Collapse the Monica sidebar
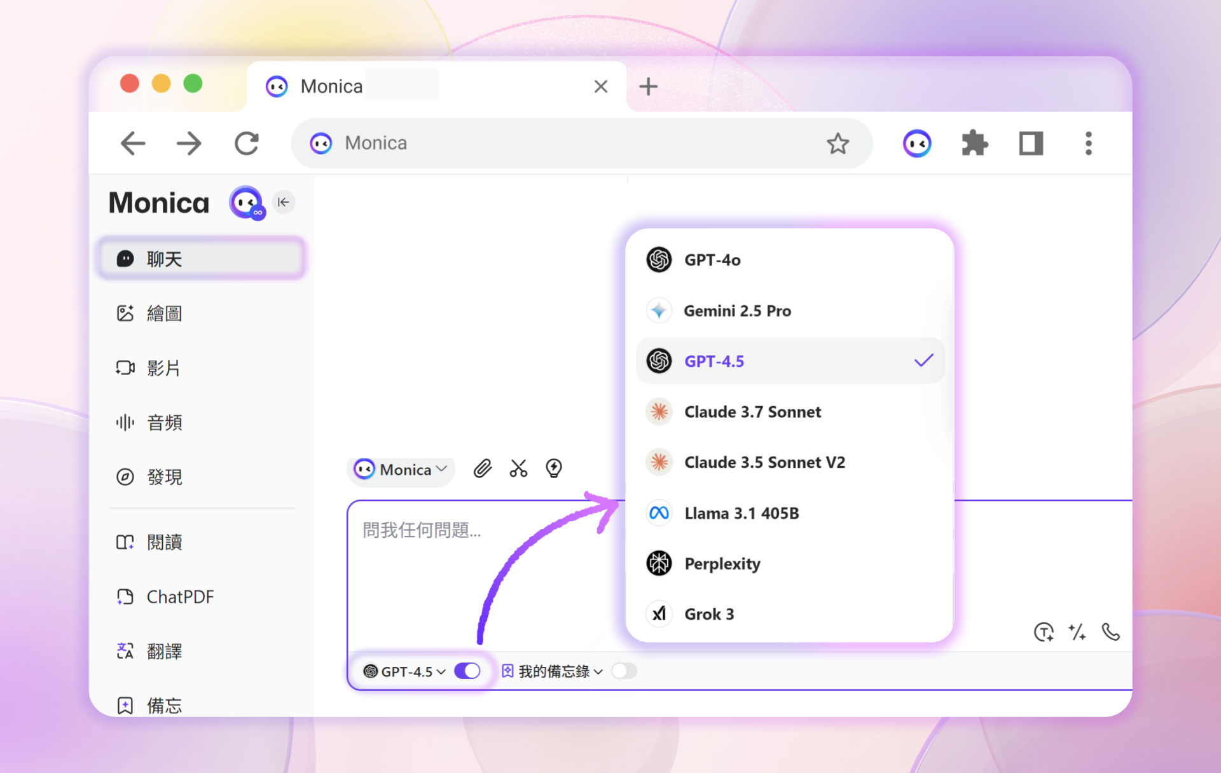 pyautogui.click(x=284, y=202)
